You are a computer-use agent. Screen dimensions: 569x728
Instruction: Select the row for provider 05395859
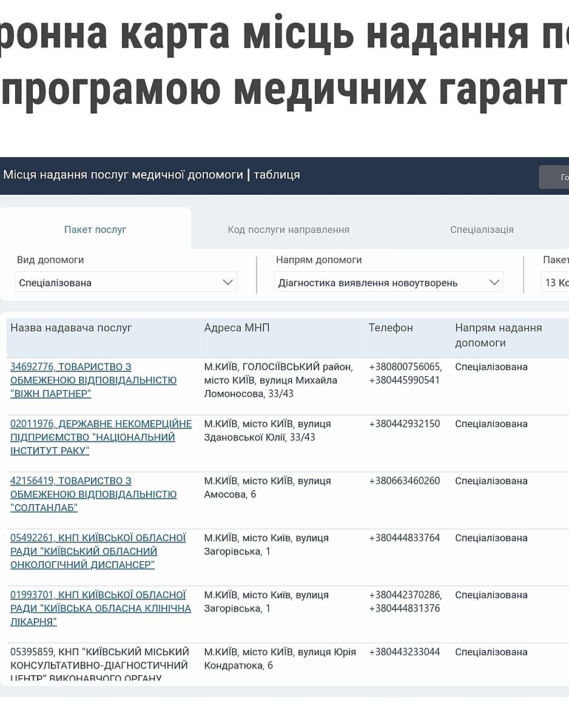click(99, 659)
